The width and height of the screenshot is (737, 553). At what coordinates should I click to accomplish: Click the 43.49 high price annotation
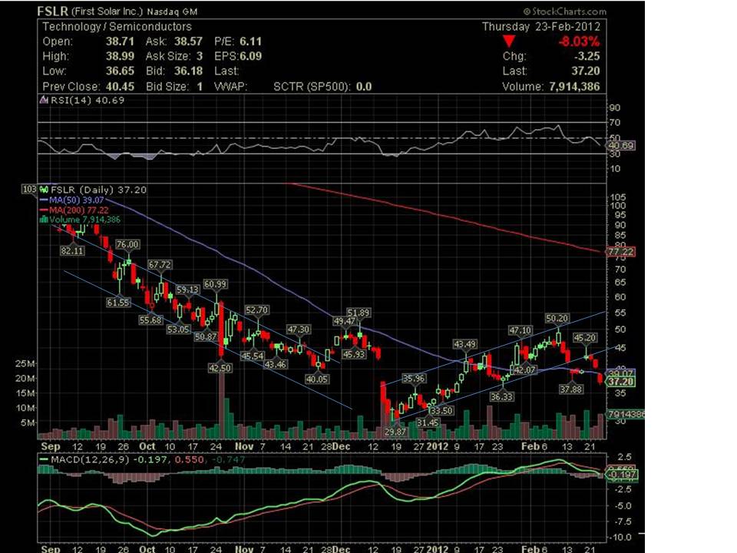coord(464,345)
